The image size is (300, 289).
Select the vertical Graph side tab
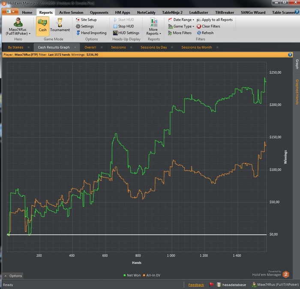pyautogui.click(x=297, y=64)
